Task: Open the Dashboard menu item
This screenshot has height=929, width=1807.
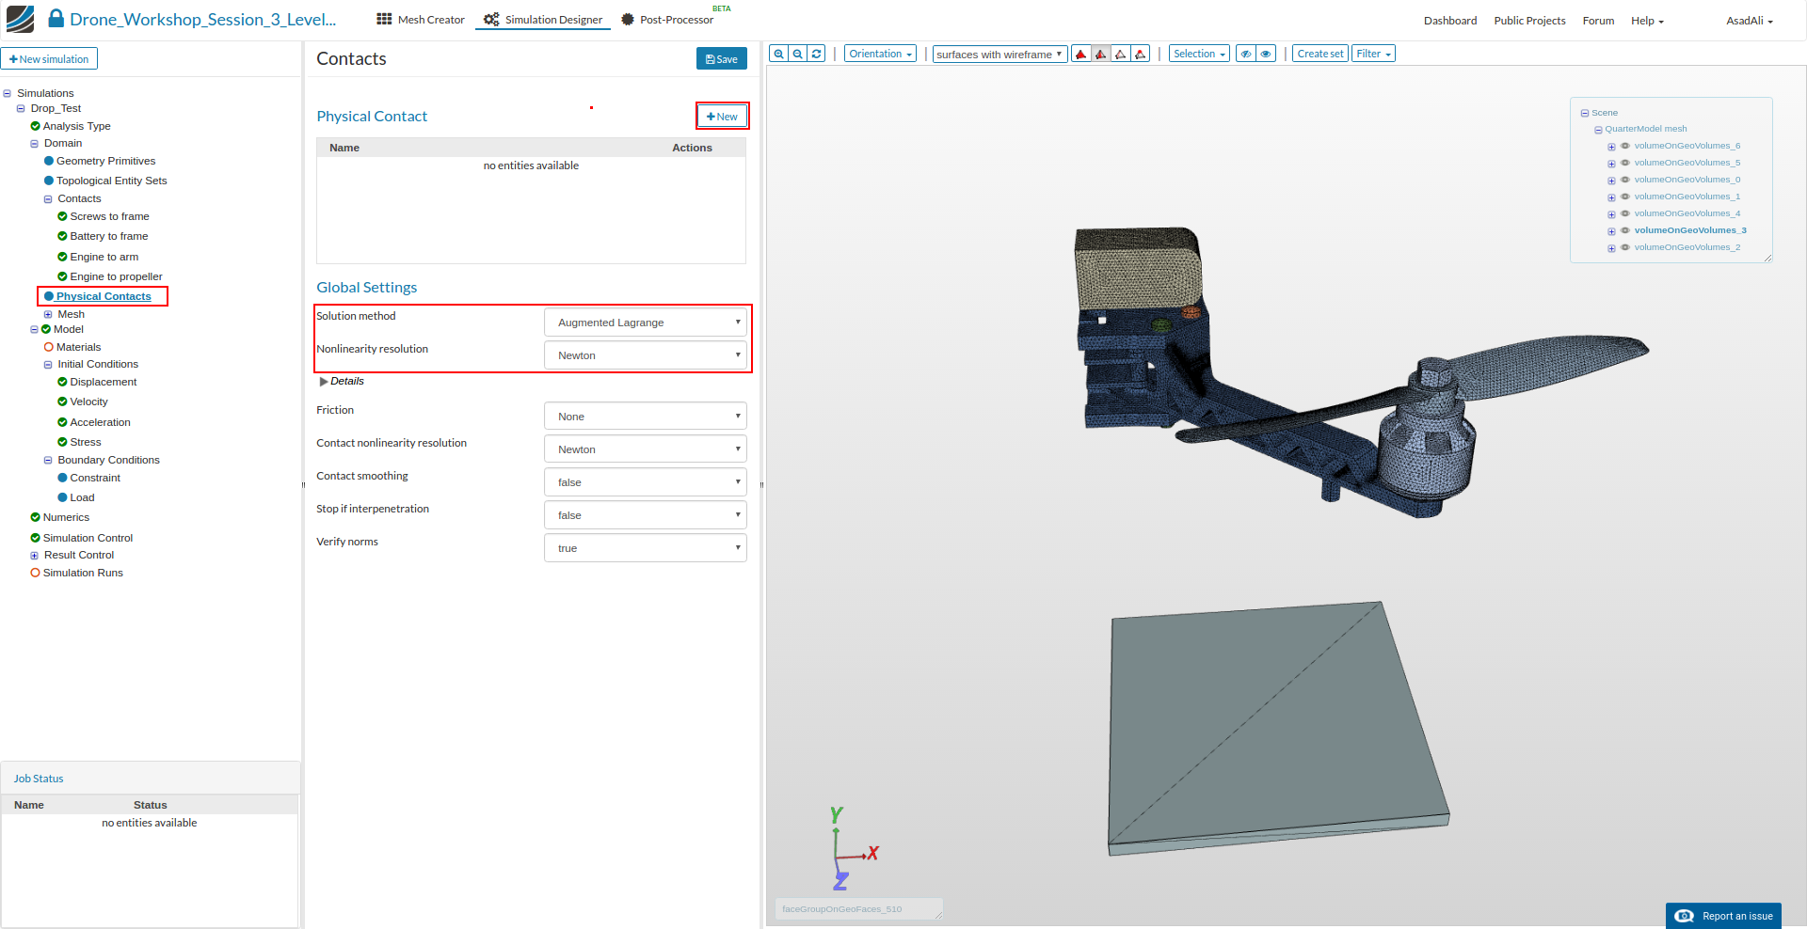Action: pyautogui.click(x=1450, y=21)
